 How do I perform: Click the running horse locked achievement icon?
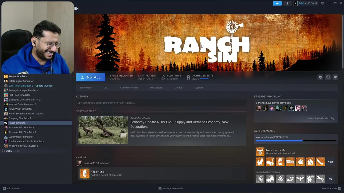click(320, 179)
